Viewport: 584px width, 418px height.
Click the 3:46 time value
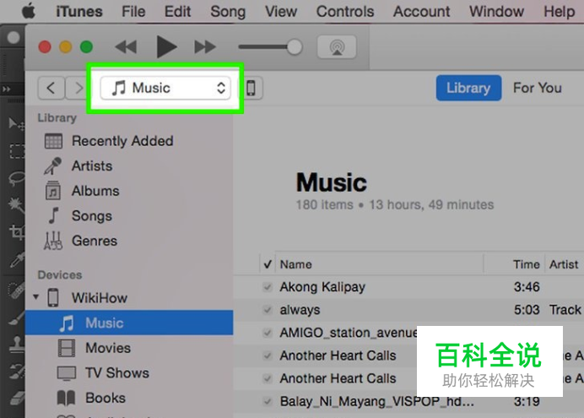tap(527, 287)
